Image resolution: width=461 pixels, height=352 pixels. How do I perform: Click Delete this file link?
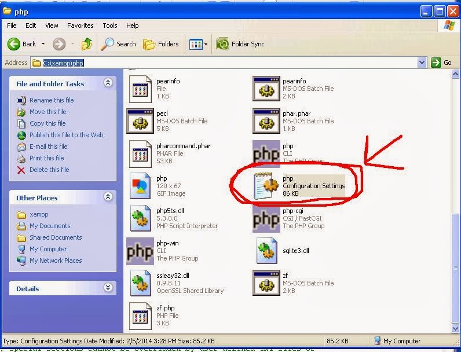[x=49, y=170]
